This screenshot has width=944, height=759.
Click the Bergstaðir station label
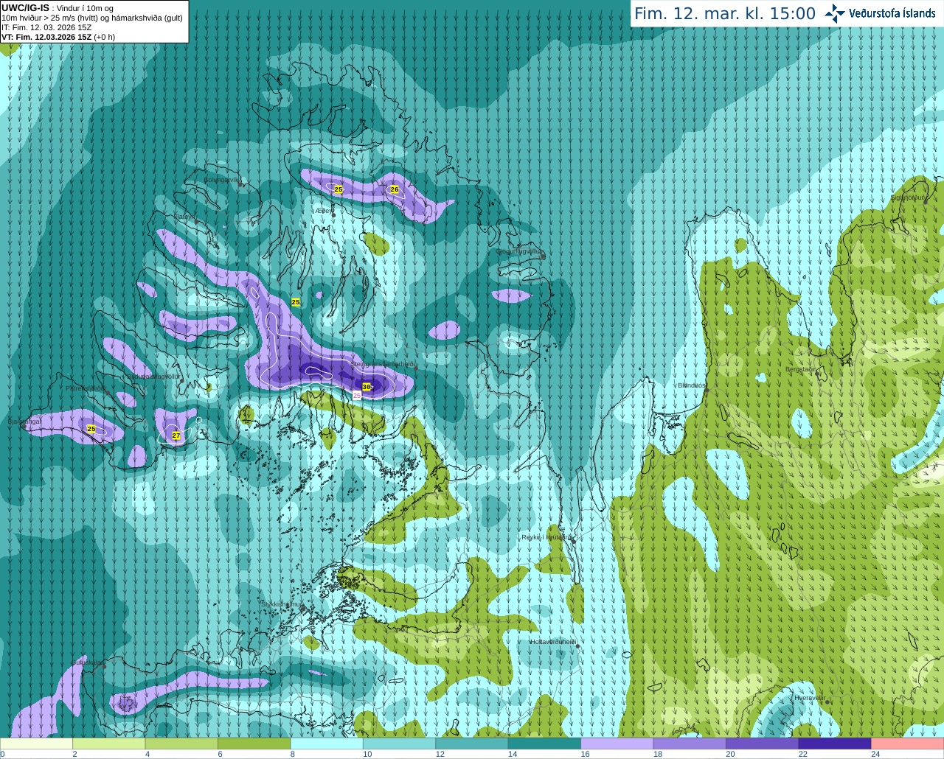click(x=801, y=369)
